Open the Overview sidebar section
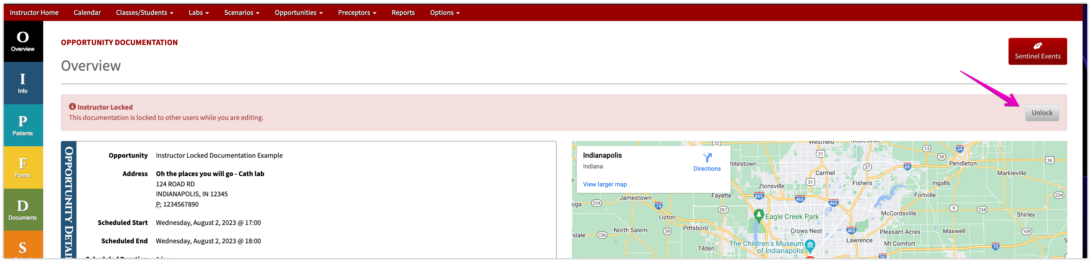The height and width of the screenshot is (262, 1091). [x=23, y=42]
